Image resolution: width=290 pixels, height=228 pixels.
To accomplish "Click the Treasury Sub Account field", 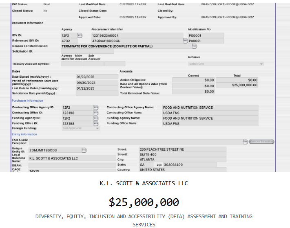I will pyautogui.click(x=115, y=64).
